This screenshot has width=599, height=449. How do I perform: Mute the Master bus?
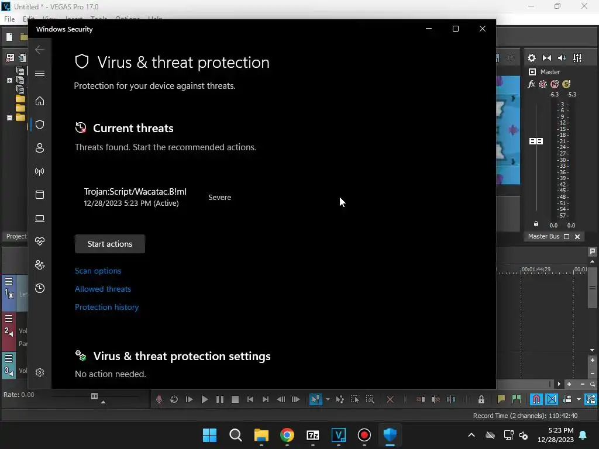coord(555,84)
